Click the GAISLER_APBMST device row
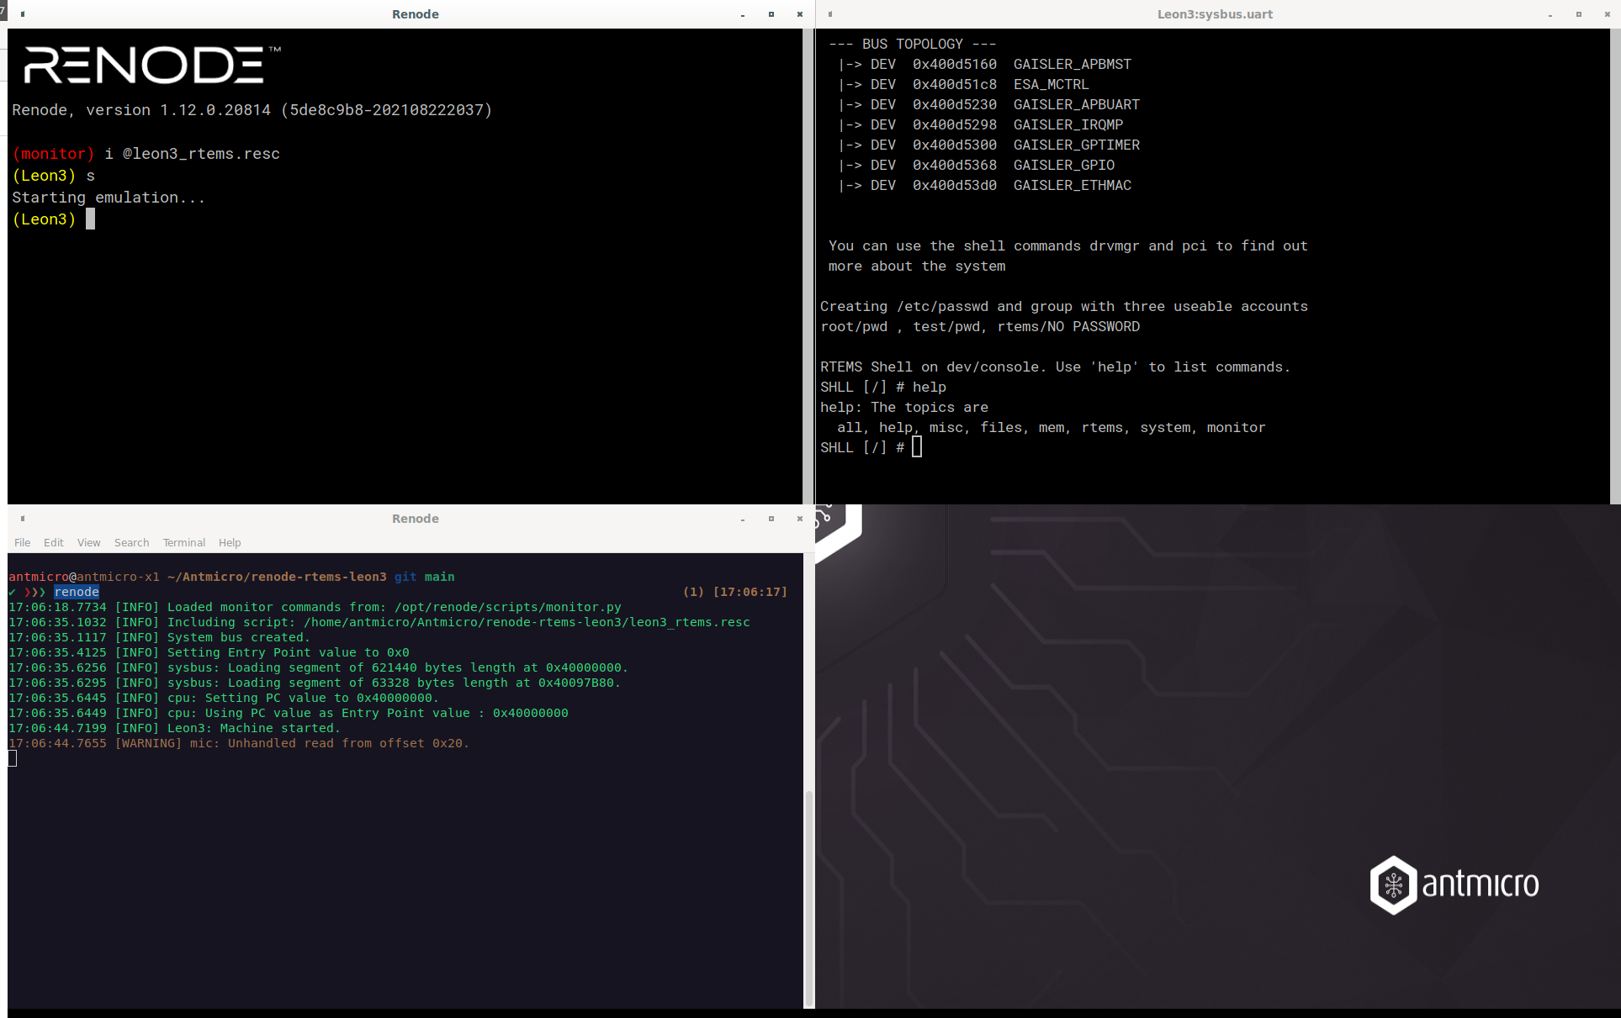The height and width of the screenshot is (1018, 1621). (x=984, y=65)
